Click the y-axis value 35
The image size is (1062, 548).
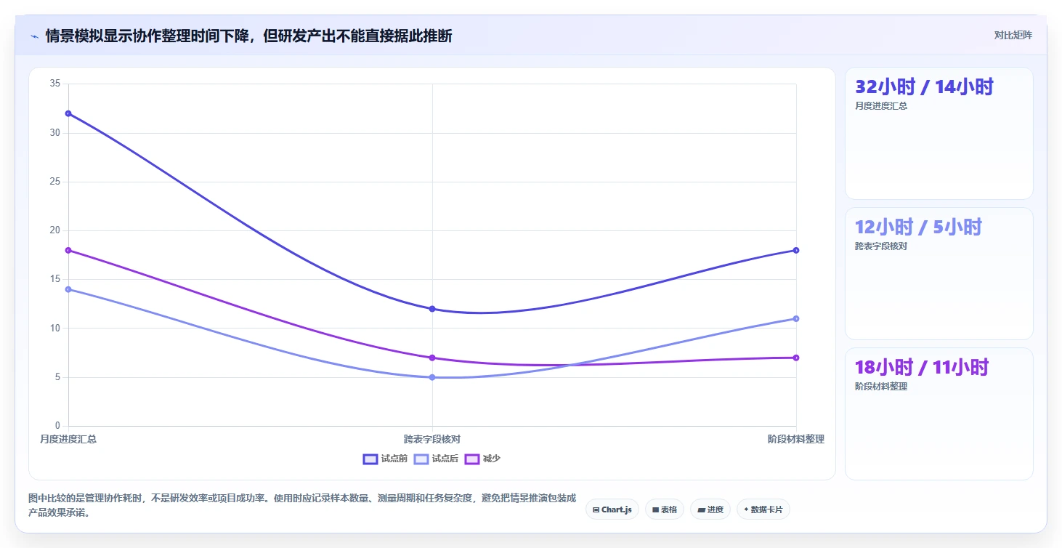(55, 84)
